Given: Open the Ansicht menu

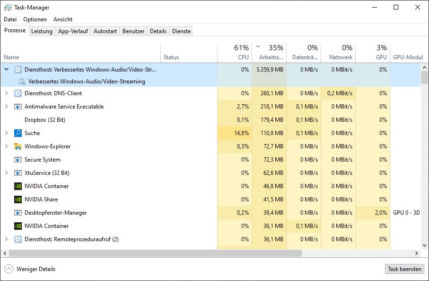Looking at the screenshot, I should click(63, 19).
